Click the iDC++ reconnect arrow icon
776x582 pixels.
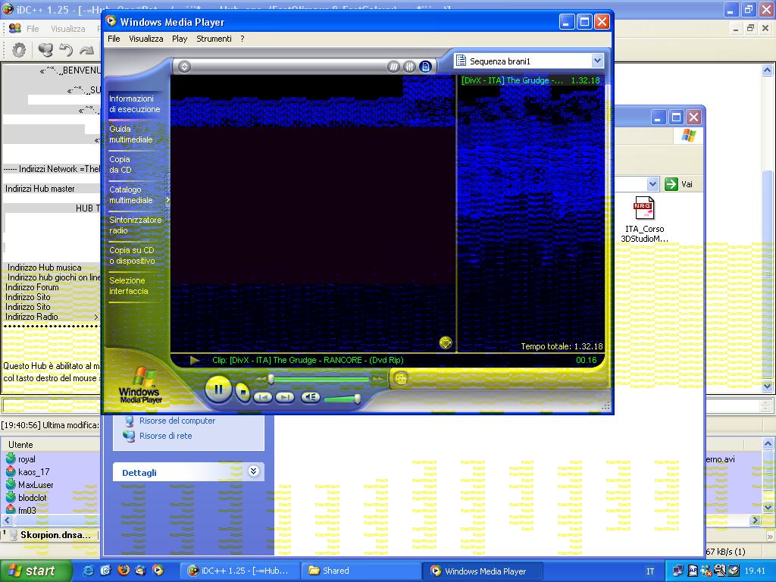(67, 49)
